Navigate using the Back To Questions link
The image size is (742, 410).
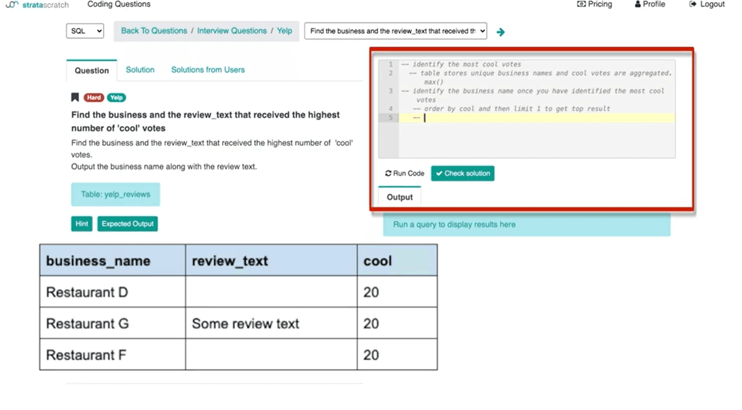[x=153, y=30]
